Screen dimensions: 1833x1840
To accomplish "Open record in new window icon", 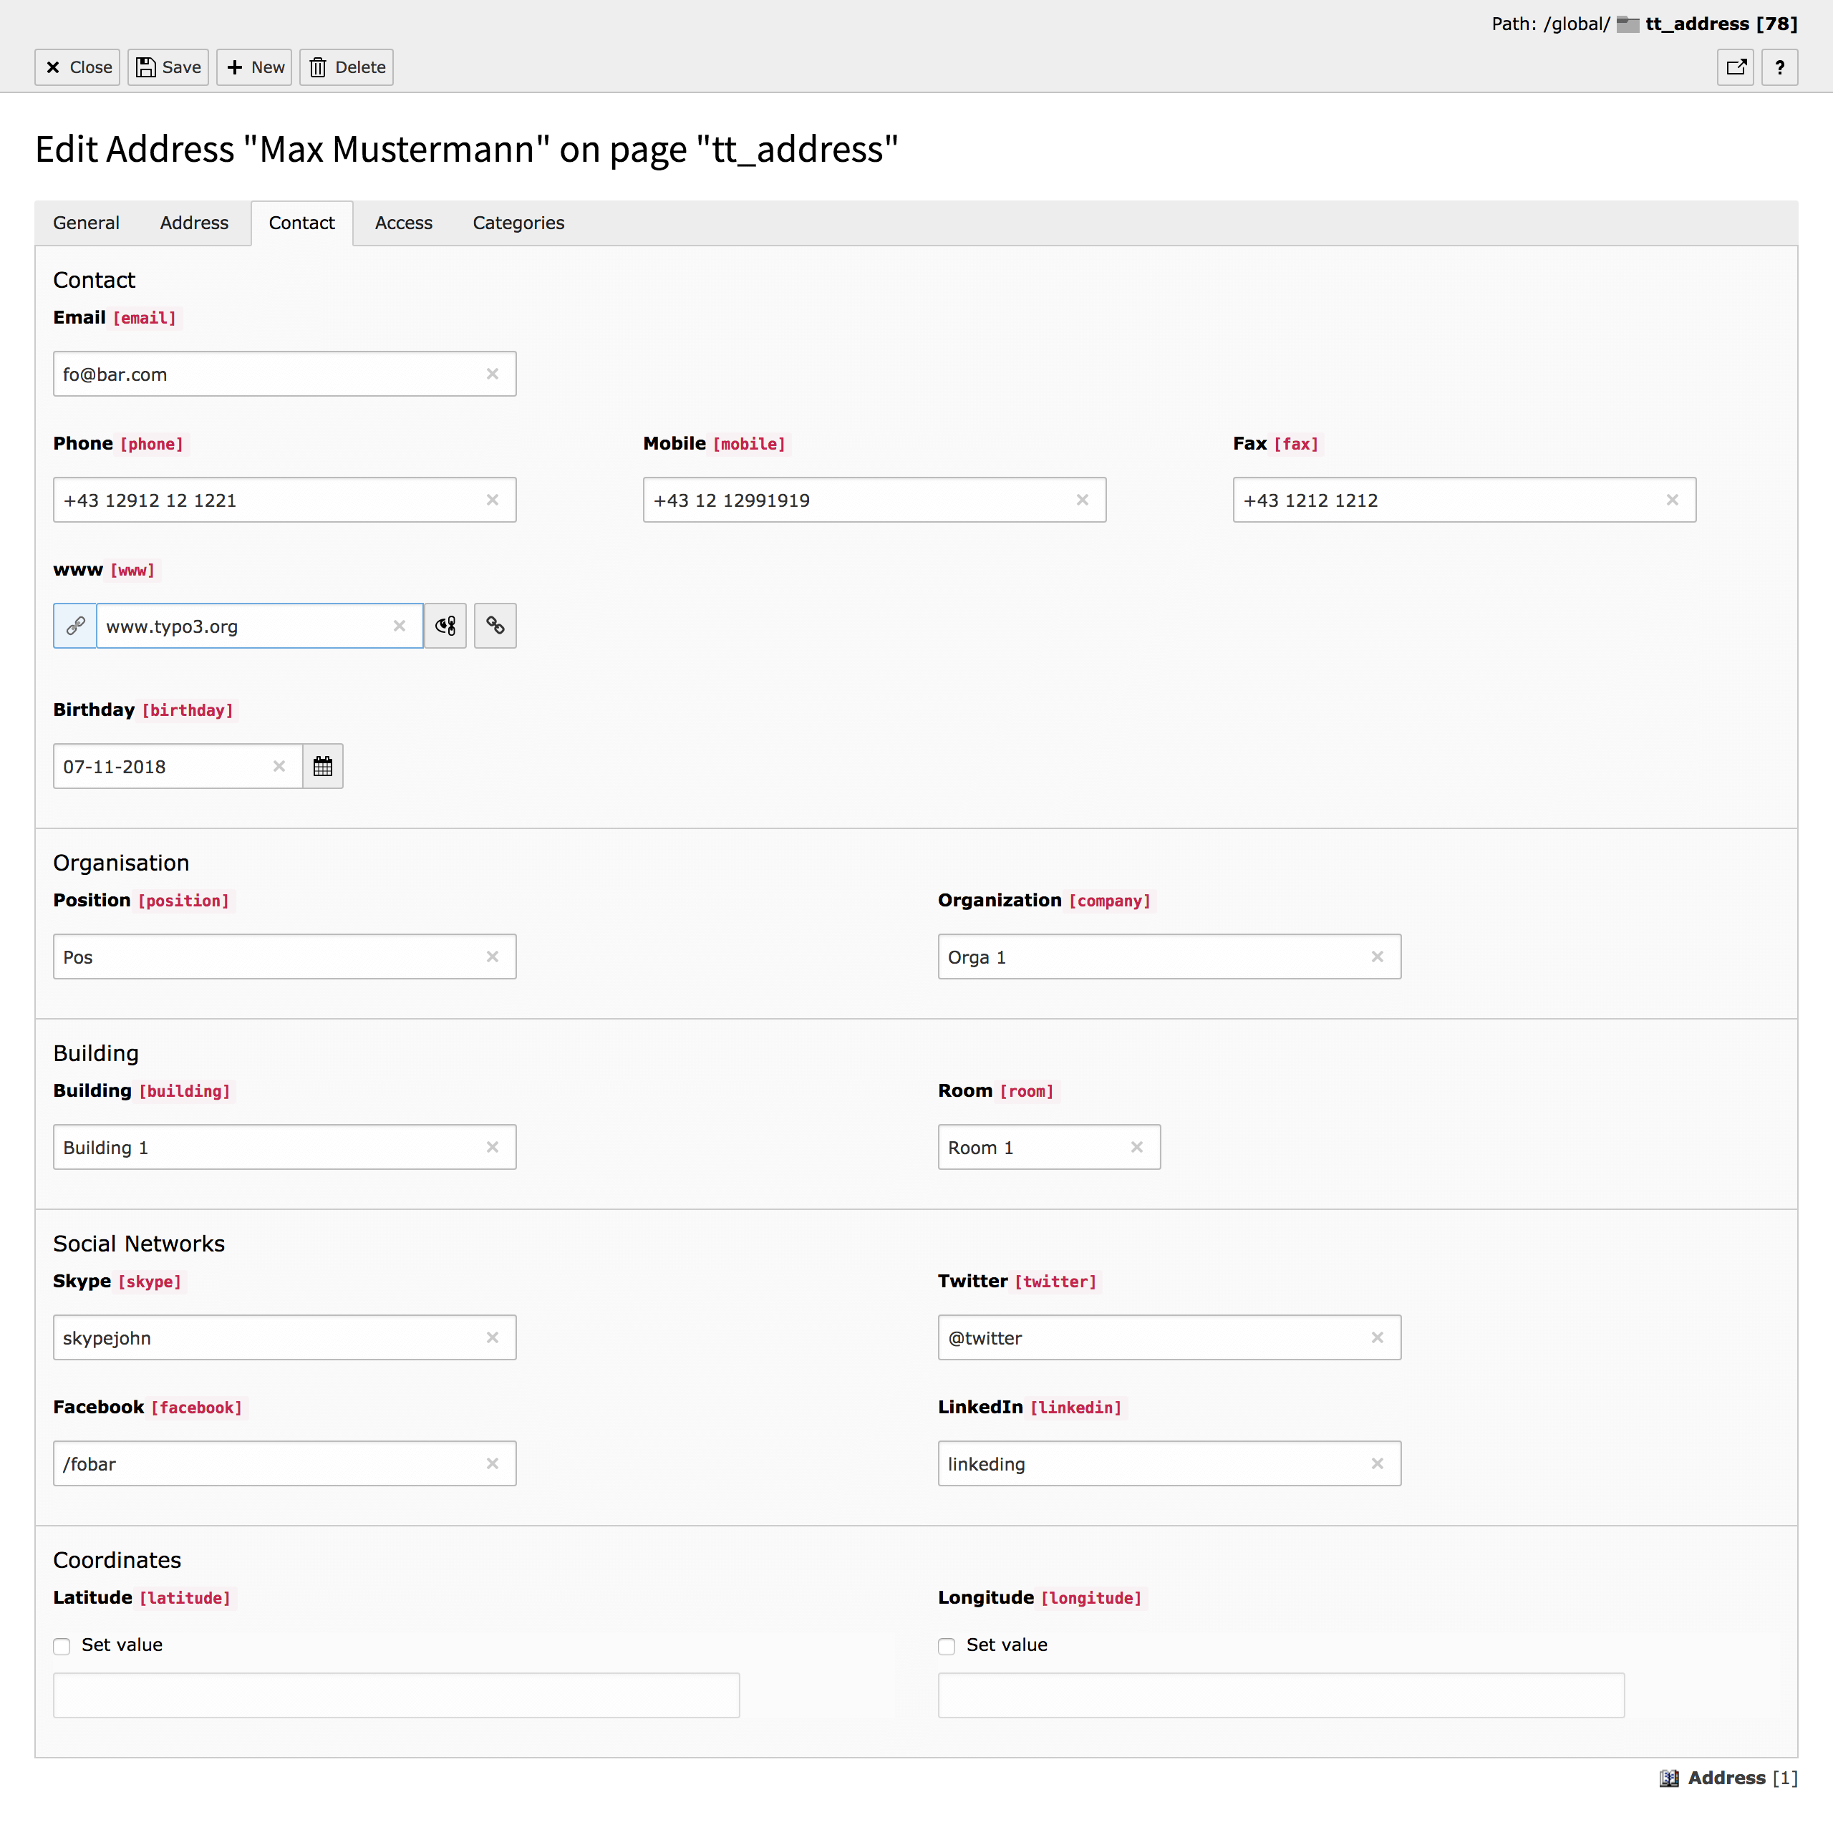I will click(1734, 67).
